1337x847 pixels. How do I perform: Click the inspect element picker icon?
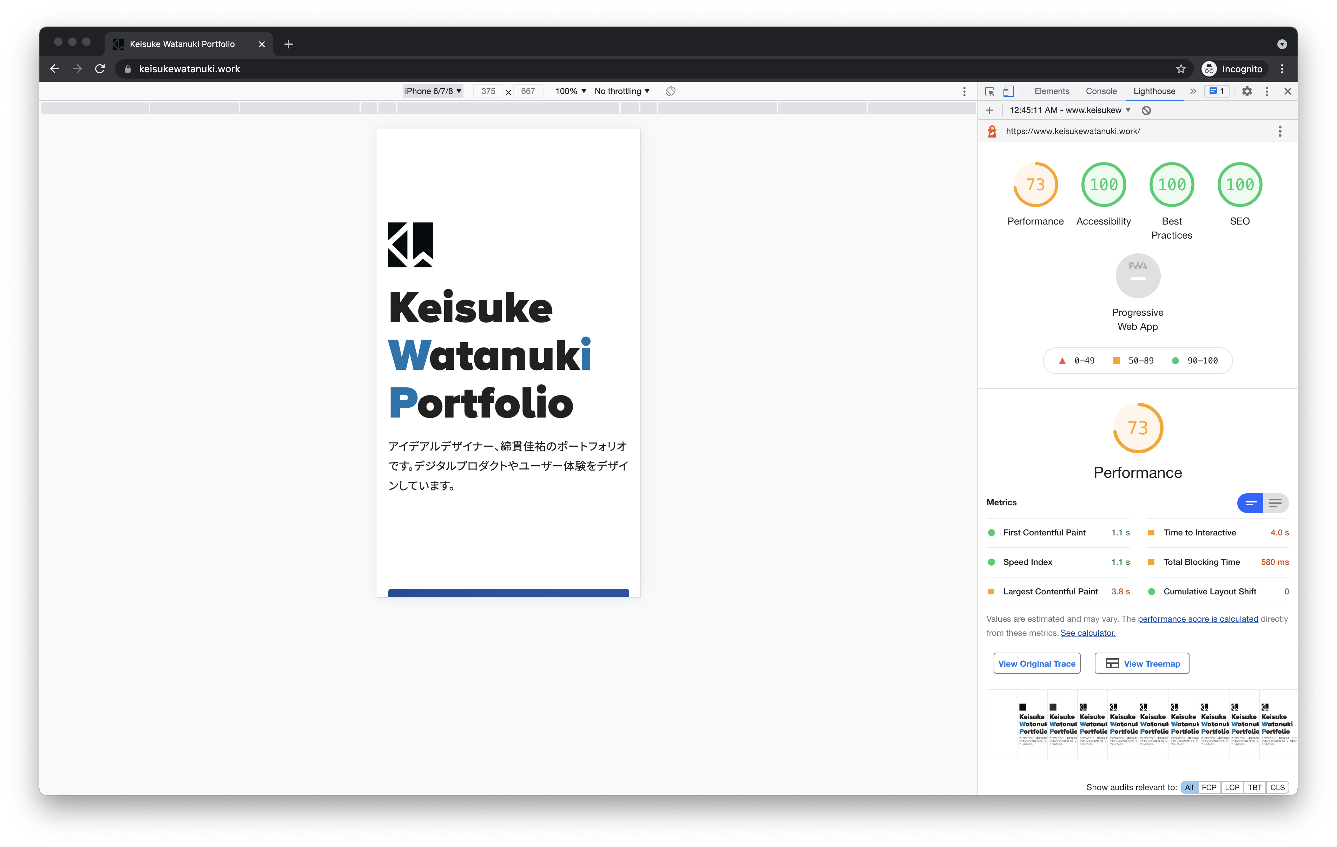[989, 92]
